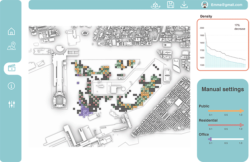This screenshot has width=251, height=162.
Task: Click the Residential slider handle
Action: click(241, 125)
